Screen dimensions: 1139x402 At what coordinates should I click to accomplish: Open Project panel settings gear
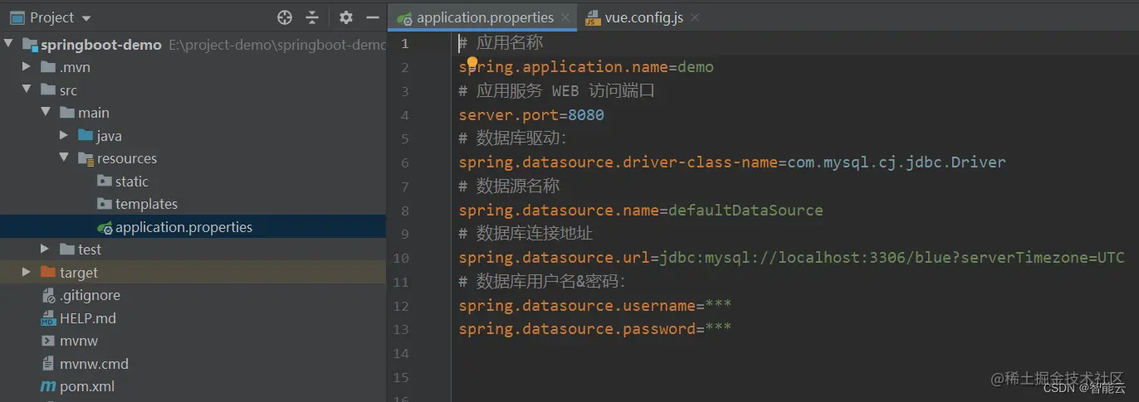coord(346,17)
